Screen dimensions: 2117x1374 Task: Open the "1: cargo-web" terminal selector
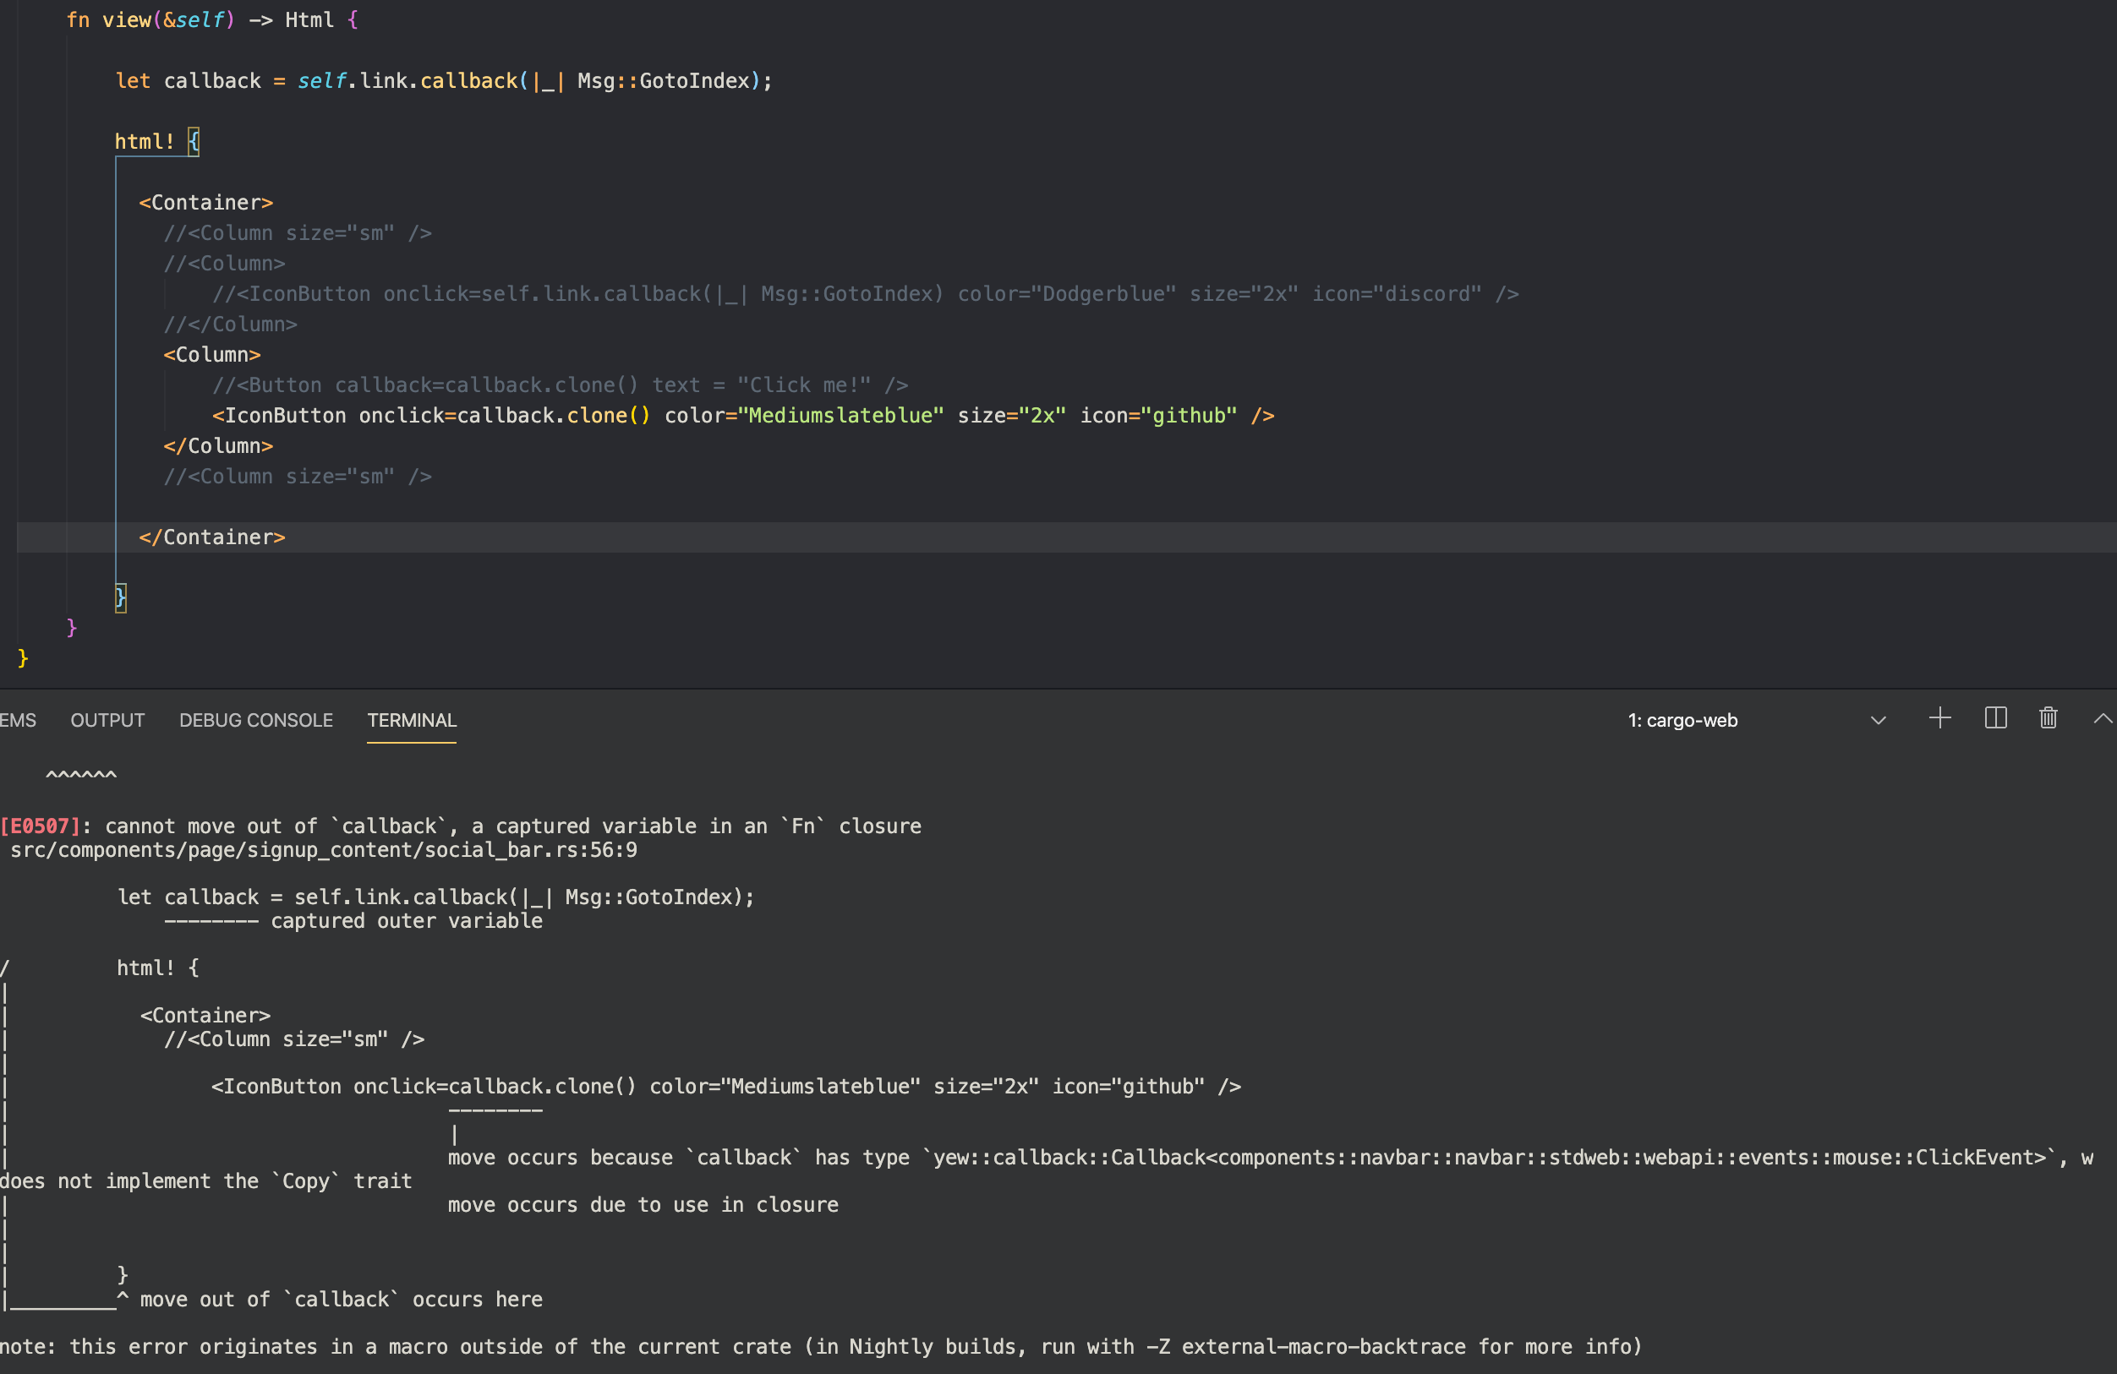coord(1683,720)
